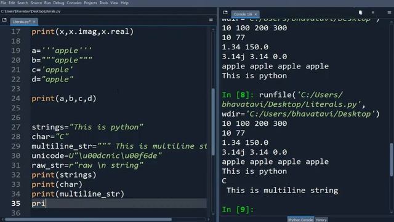Click code line print(x,x.imag,x.real)
Viewport: 394px width, 222px height.
coord(82,31)
